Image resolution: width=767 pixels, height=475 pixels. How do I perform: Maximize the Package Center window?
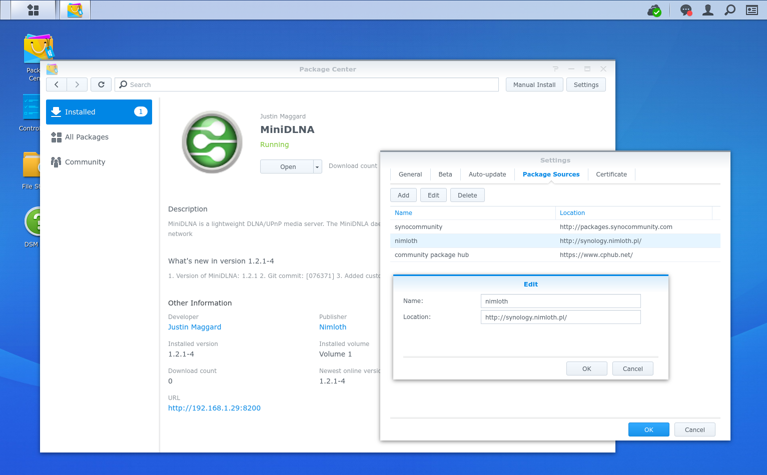click(x=587, y=69)
